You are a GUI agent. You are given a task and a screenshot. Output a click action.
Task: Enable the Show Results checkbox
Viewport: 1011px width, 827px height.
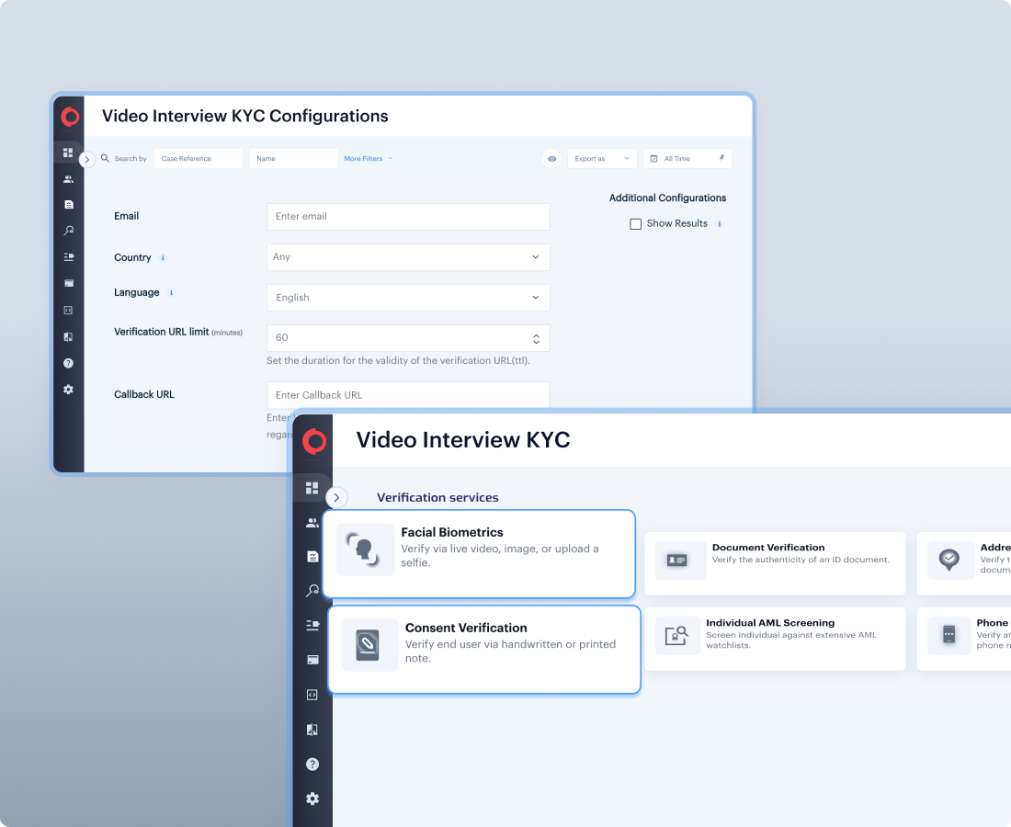(635, 224)
